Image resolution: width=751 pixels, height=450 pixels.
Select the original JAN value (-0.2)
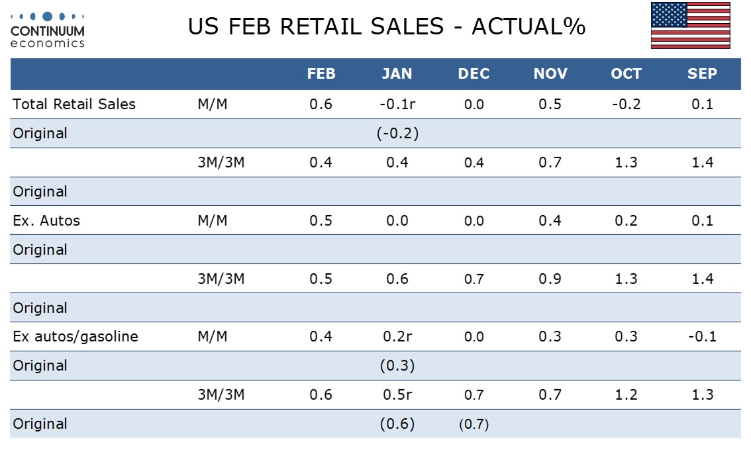pos(397,133)
